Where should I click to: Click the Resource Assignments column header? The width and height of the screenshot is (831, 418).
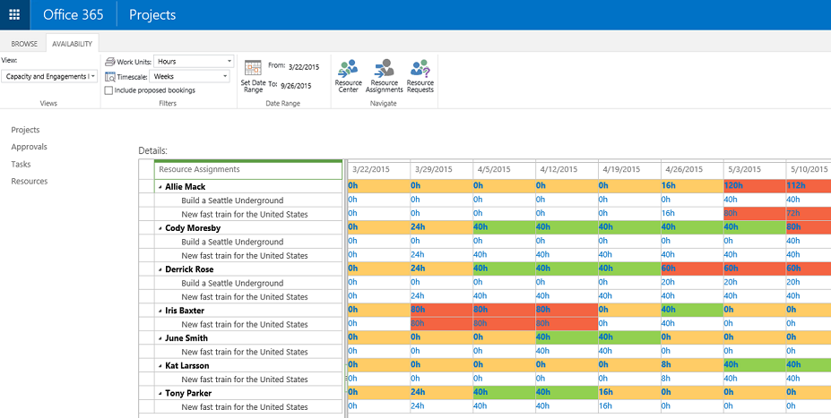point(248,170)
